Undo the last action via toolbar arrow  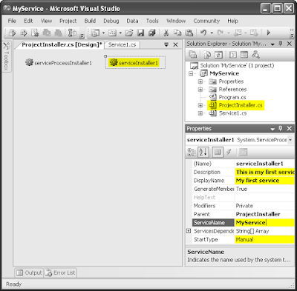point(203,33)
